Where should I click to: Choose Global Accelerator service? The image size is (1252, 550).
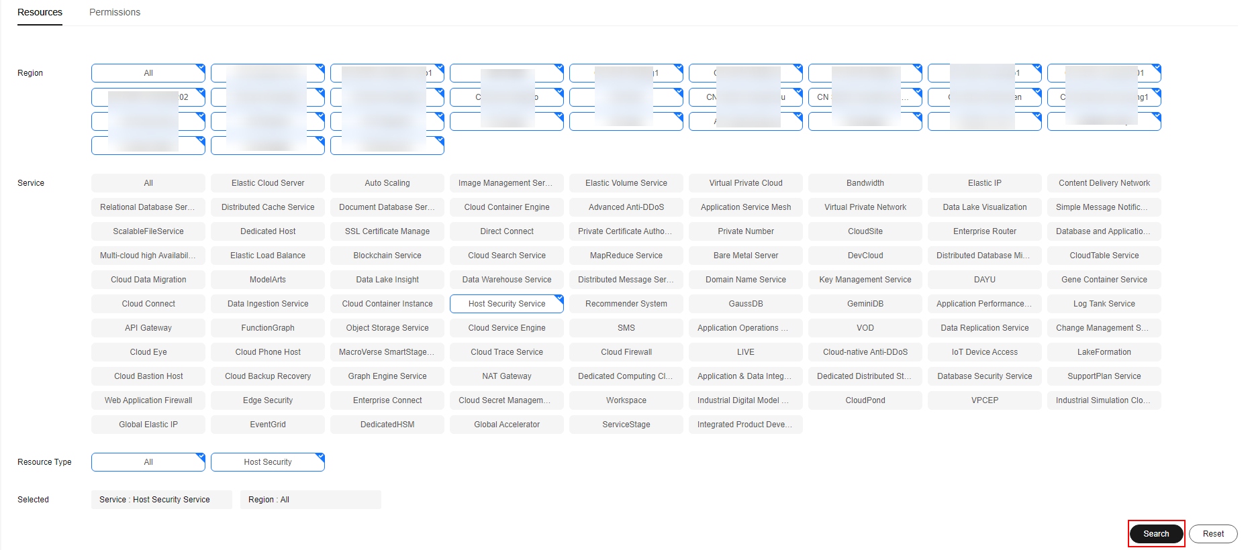coord(507,425)
